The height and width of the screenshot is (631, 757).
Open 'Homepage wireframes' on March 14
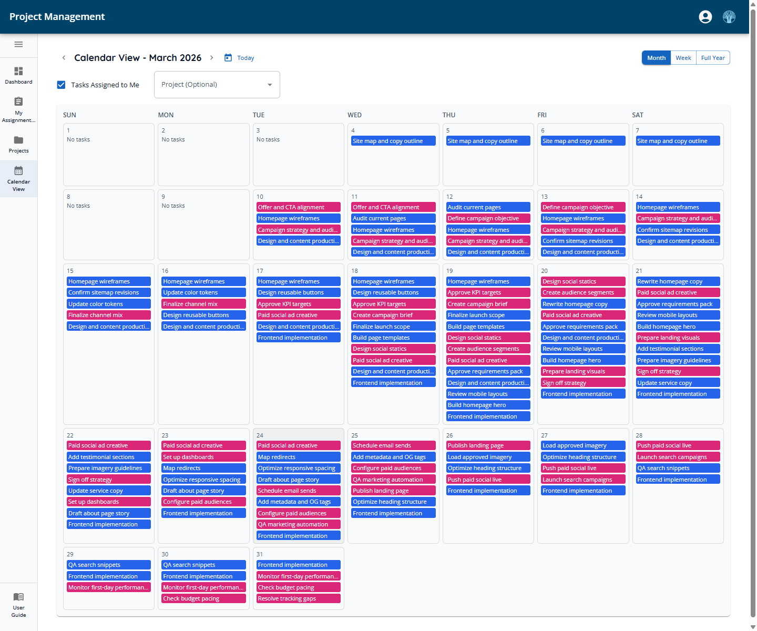[x=678, y=207]
